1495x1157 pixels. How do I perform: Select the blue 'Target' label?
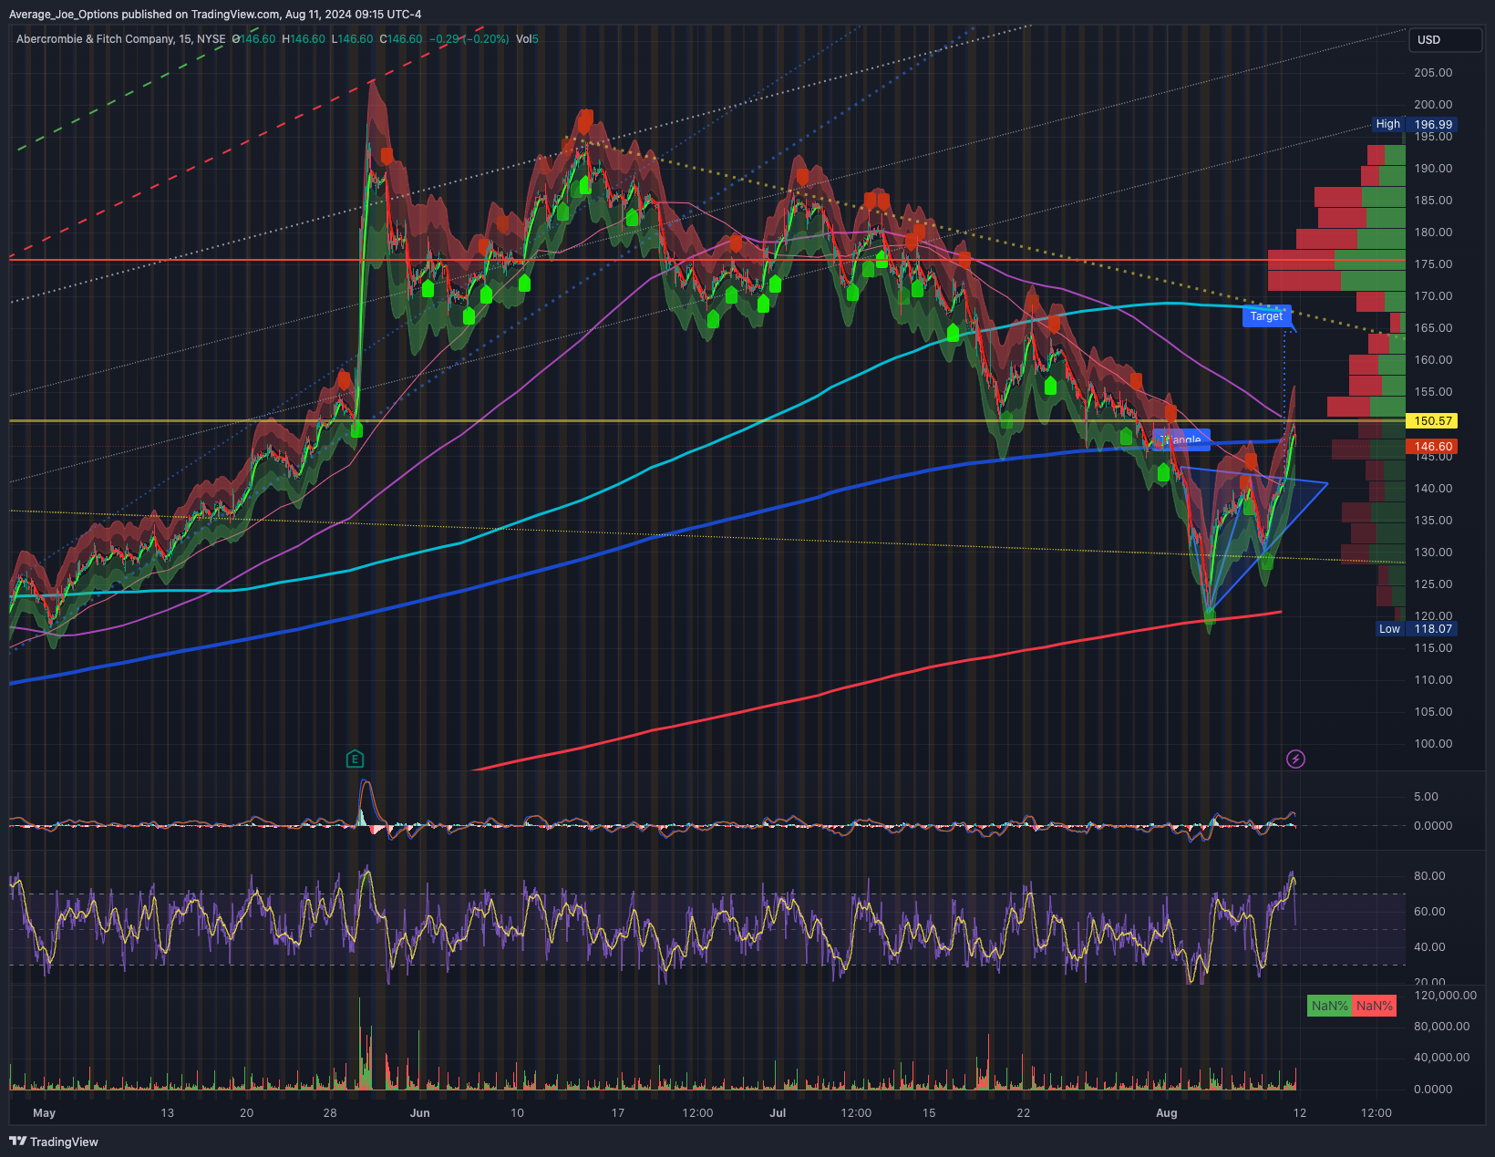tap(1266, 316)
